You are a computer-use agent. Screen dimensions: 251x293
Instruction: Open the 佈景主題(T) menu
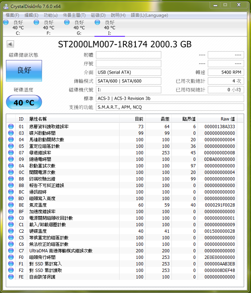74,15
